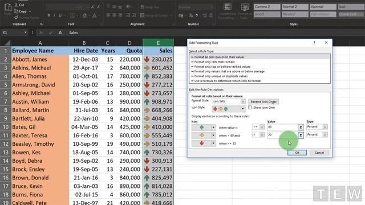Screen dimensions: 365x205
Task: Apply Comma Style from Number group
Action: (x=197, y=15)
